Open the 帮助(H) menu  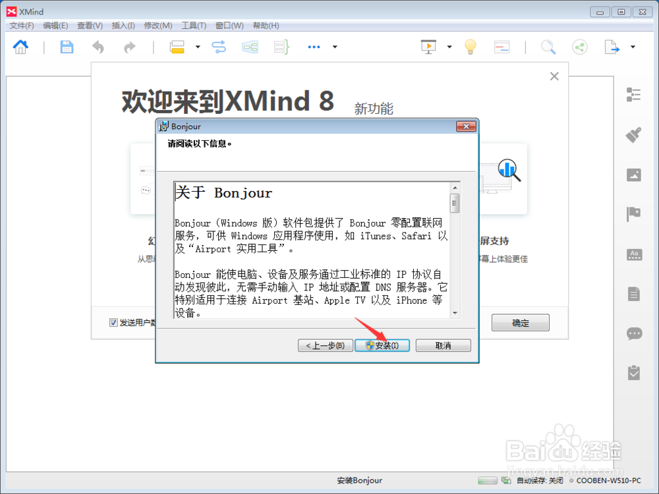(x=266, y=26)
